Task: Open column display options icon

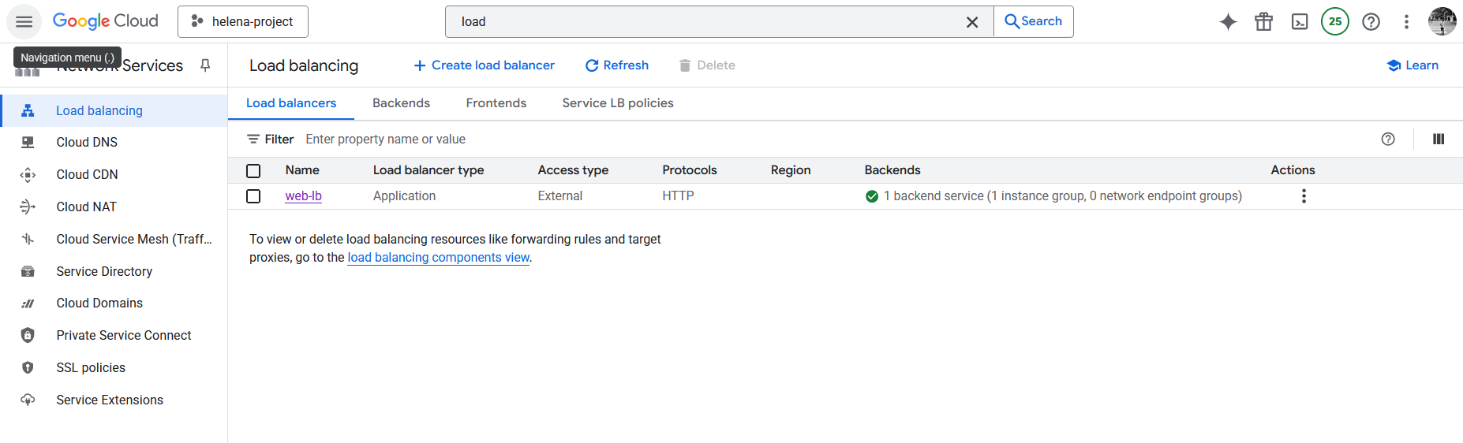Action: point(1438,140)
